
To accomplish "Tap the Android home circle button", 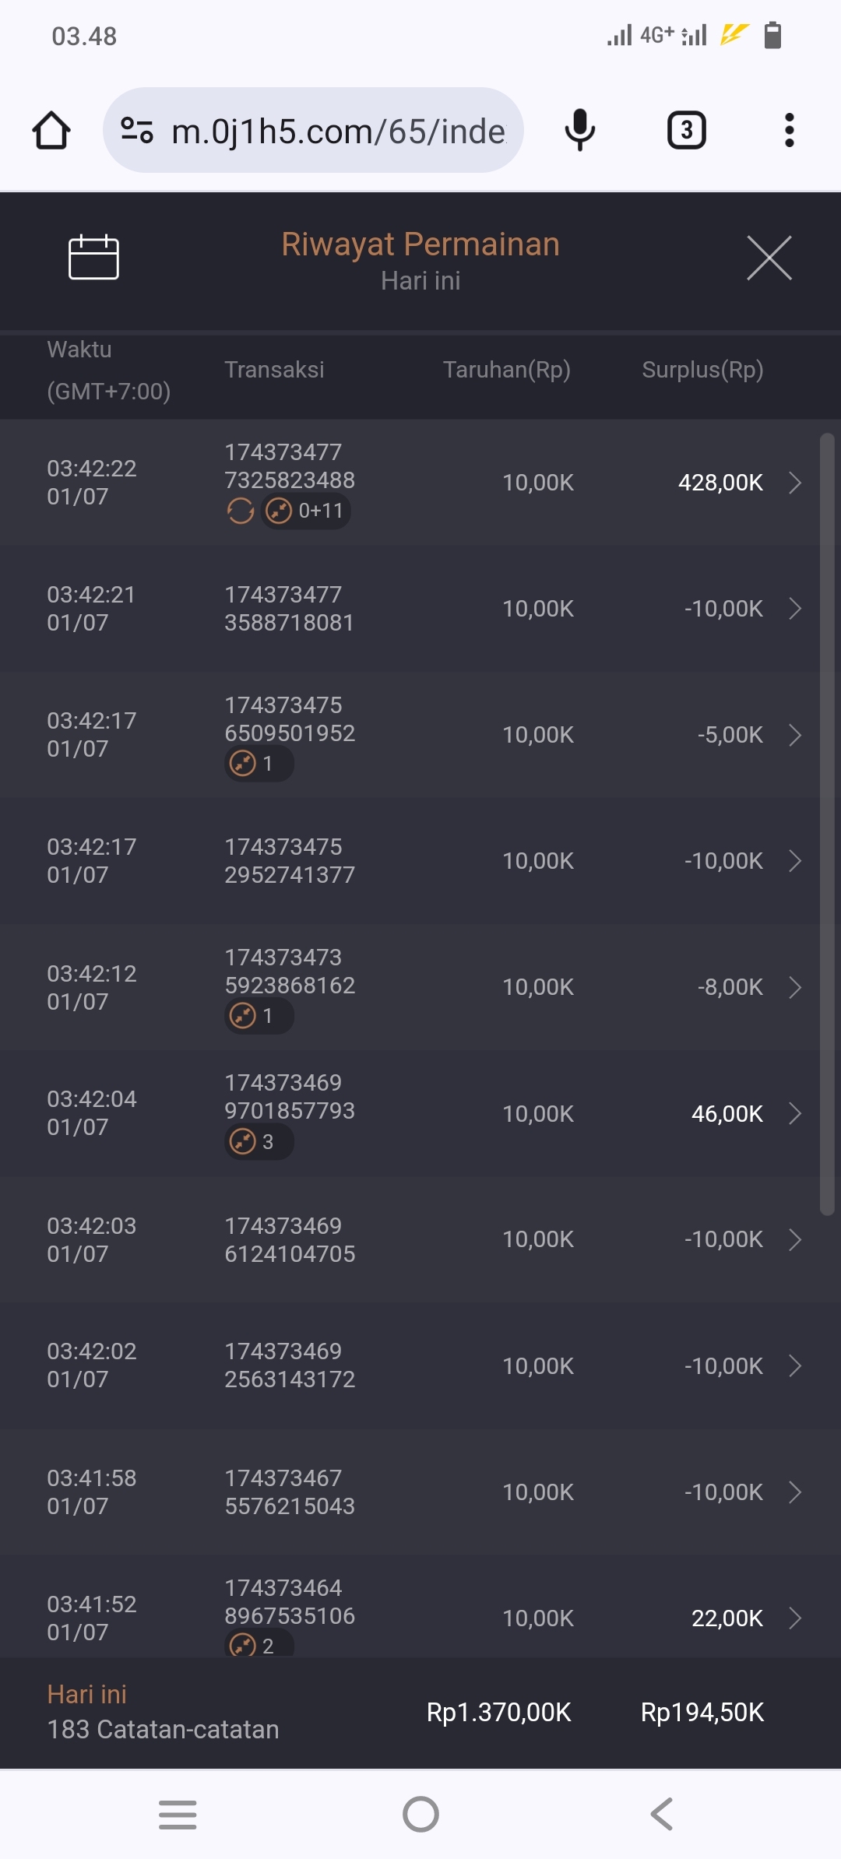I will click(x=420, y=1815).
